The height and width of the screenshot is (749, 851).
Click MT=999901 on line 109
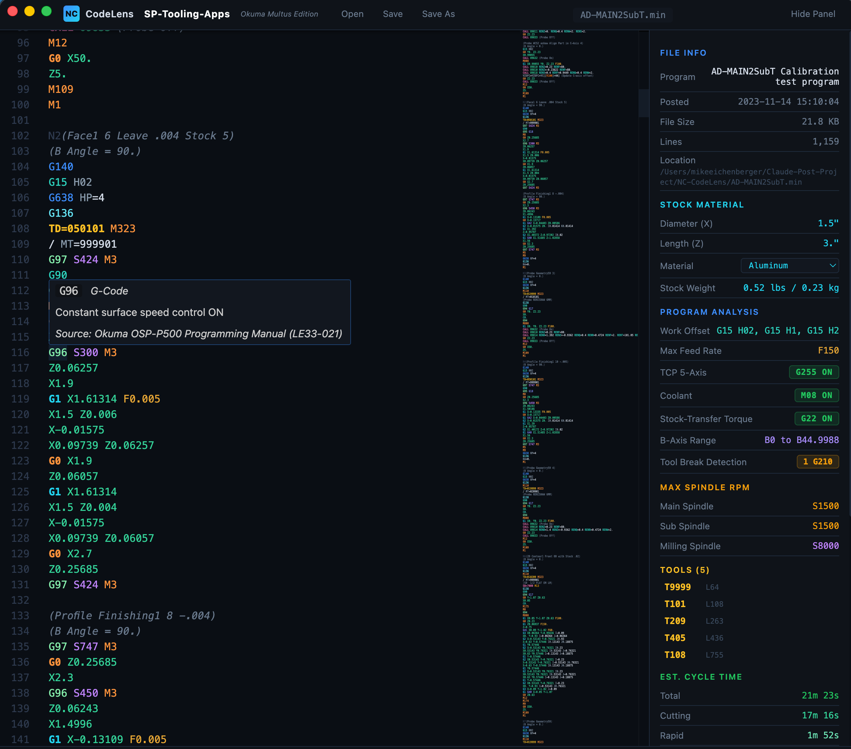89,244
